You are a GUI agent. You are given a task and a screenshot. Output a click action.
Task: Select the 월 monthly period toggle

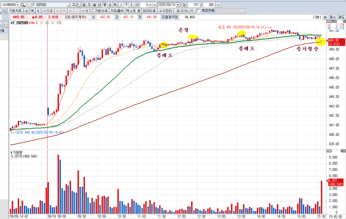point(94,5)
